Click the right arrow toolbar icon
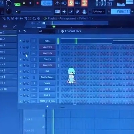The width and height of the screenshot is (134, 134). 64,12
